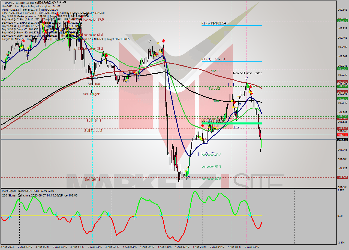The height and width of the screenshot is (250, 349).
Task: Select the 'R1 (D) | 102.31' resistance label
Action: [213, 59]
